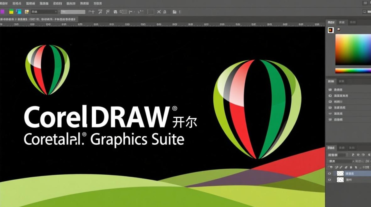Click the yellow grid icon in the toolbar
The image size is (371, 207).
[27, 12]
